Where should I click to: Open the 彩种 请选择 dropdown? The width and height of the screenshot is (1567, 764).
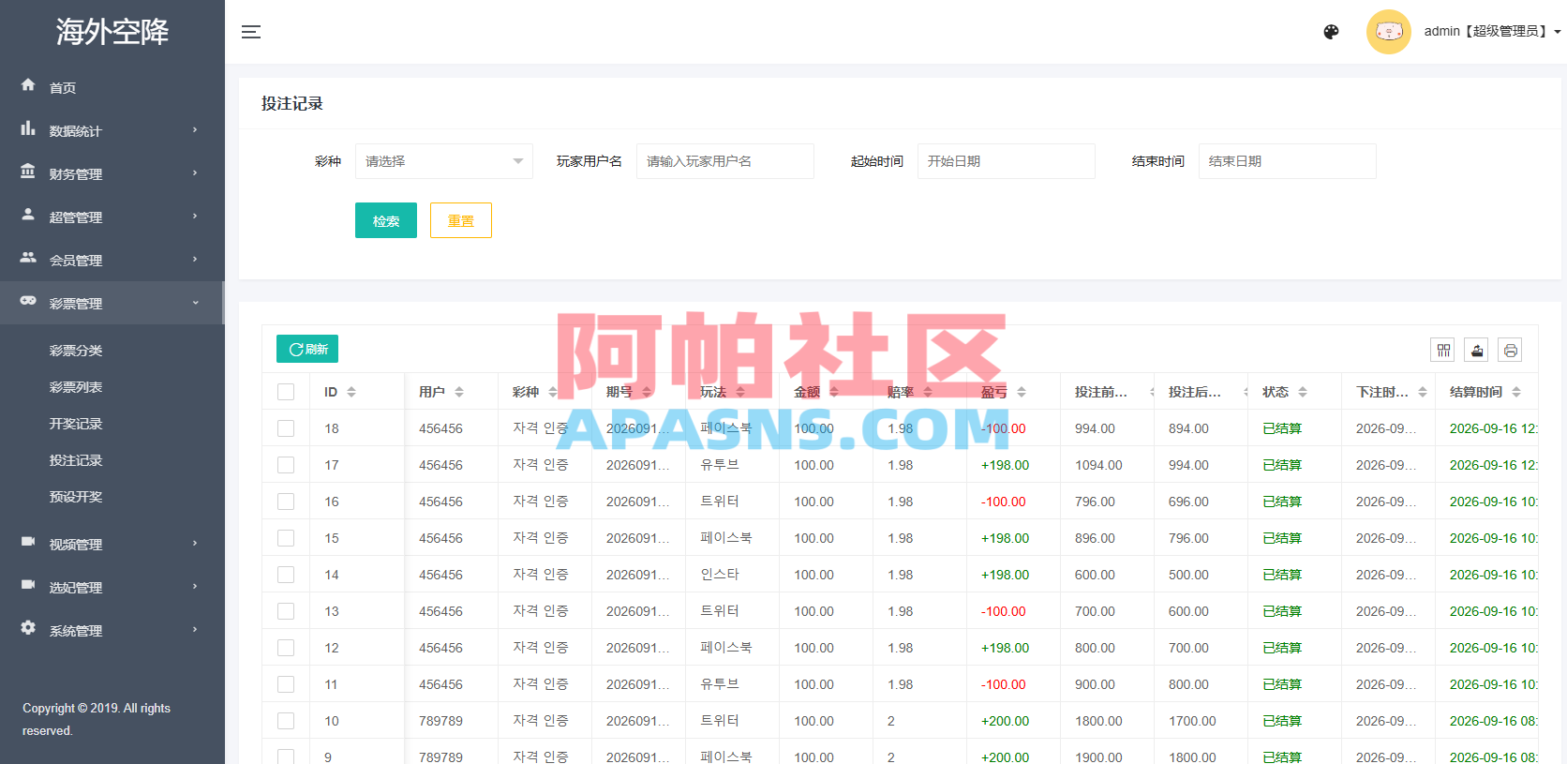click(444, 161)
